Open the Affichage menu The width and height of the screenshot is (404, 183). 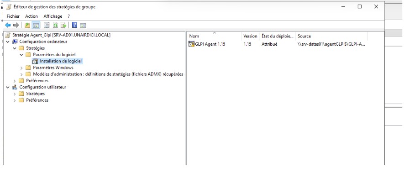[x=53, y=16]
